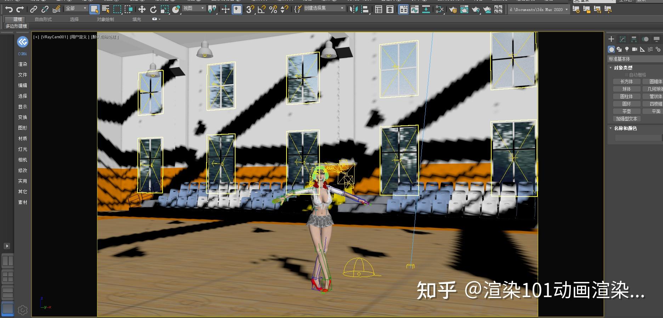Open the Select by Name list
The width and height of the screenshot is (663, 318).
coord(106,9)
